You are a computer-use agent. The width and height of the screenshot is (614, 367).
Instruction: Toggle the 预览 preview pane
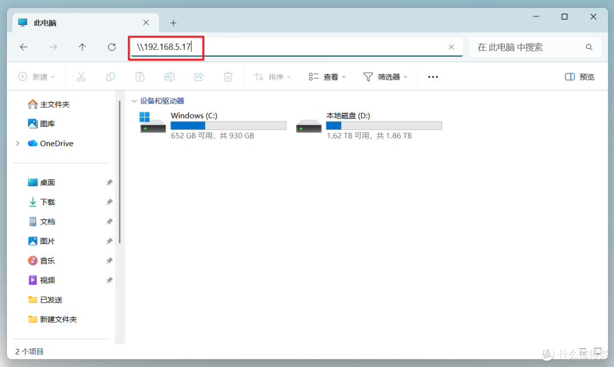[579, 77]
